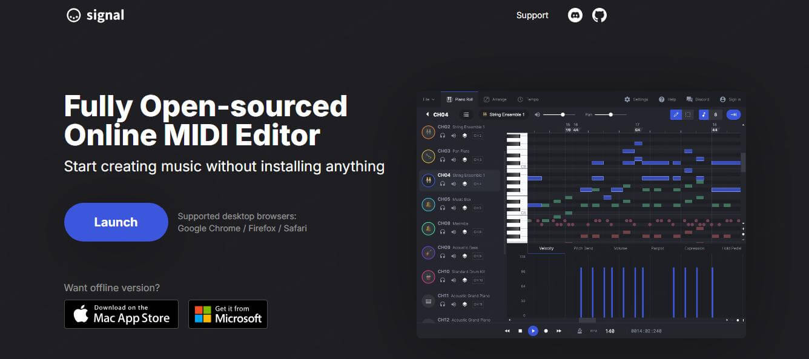Screen dimensions: 809x359
Task: Click the Discord icon in the page header
Action: [x=575, y=15]
